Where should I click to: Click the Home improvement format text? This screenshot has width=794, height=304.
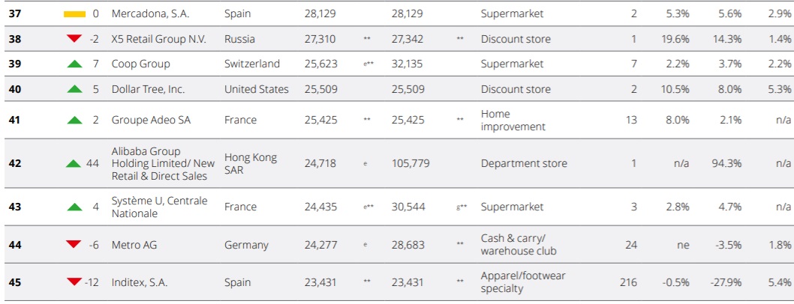[x=513, y=121]
